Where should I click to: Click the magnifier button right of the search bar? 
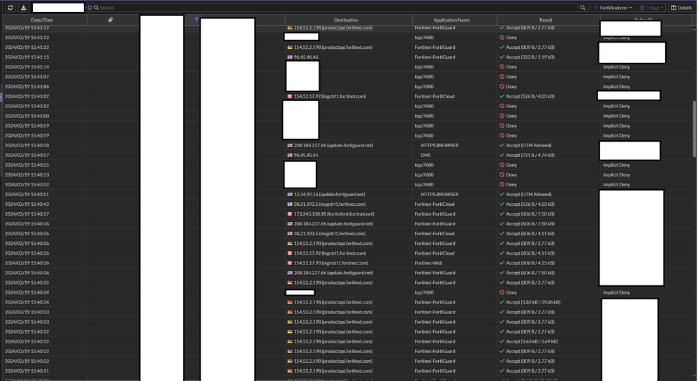point(583,8)
